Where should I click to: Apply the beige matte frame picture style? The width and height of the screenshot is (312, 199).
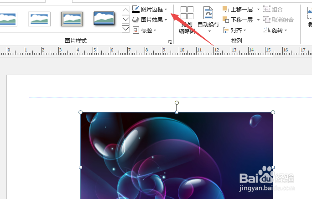click(x=72, y=19)
